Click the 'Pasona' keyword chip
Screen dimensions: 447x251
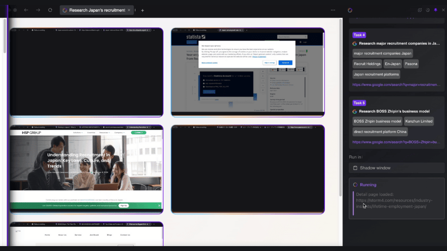(411, 64)
